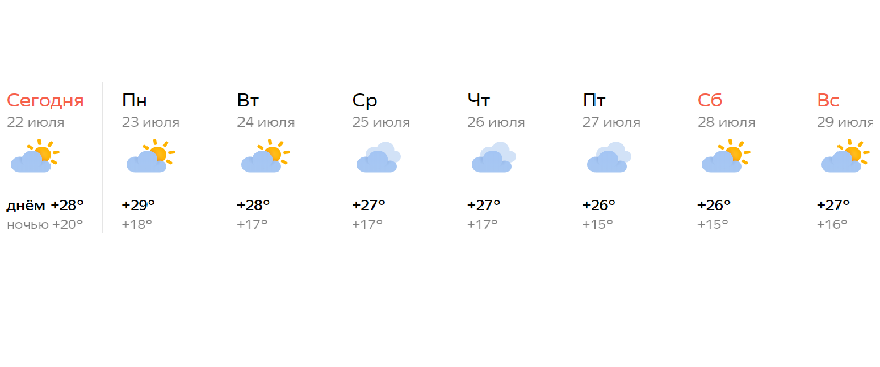Viewport: 880px width, 367px height.
Task: Click the weather icon under Вс 29 июля
Action: (845, 156)
